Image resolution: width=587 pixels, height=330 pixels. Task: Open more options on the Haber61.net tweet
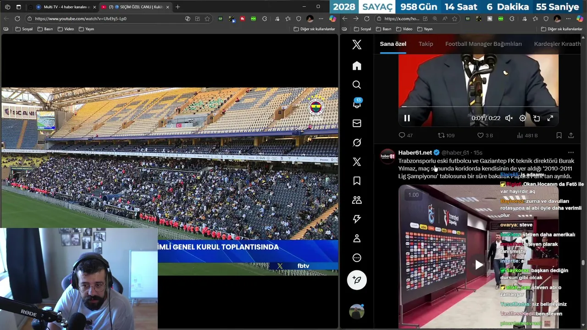click(x=571, y=153)
